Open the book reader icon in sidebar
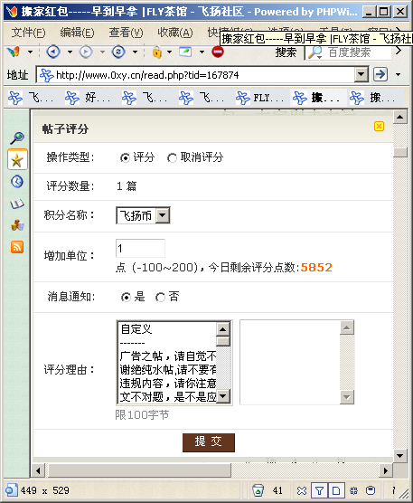 coord(17,204)
